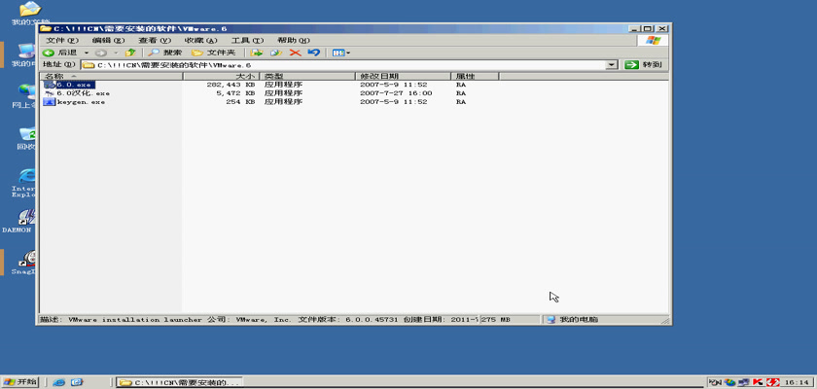Sort by the 属性 column header
The image size is (817, 389).
click(475, 76)
